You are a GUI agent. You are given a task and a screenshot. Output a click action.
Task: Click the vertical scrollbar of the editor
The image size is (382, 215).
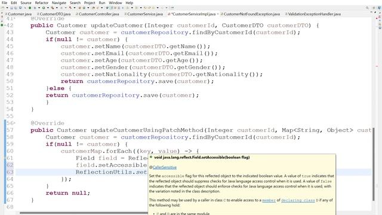click(374, 164)
